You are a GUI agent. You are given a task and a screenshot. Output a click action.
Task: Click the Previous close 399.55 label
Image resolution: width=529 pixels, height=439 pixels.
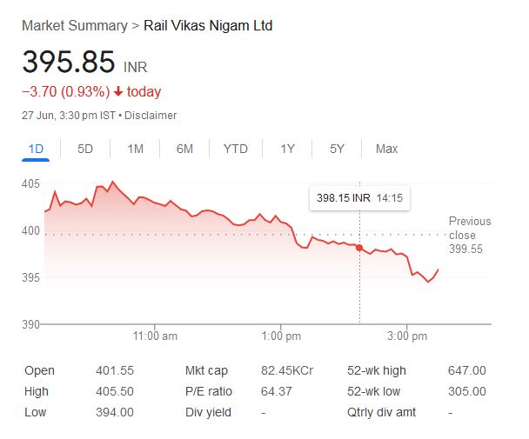(469, 235)
